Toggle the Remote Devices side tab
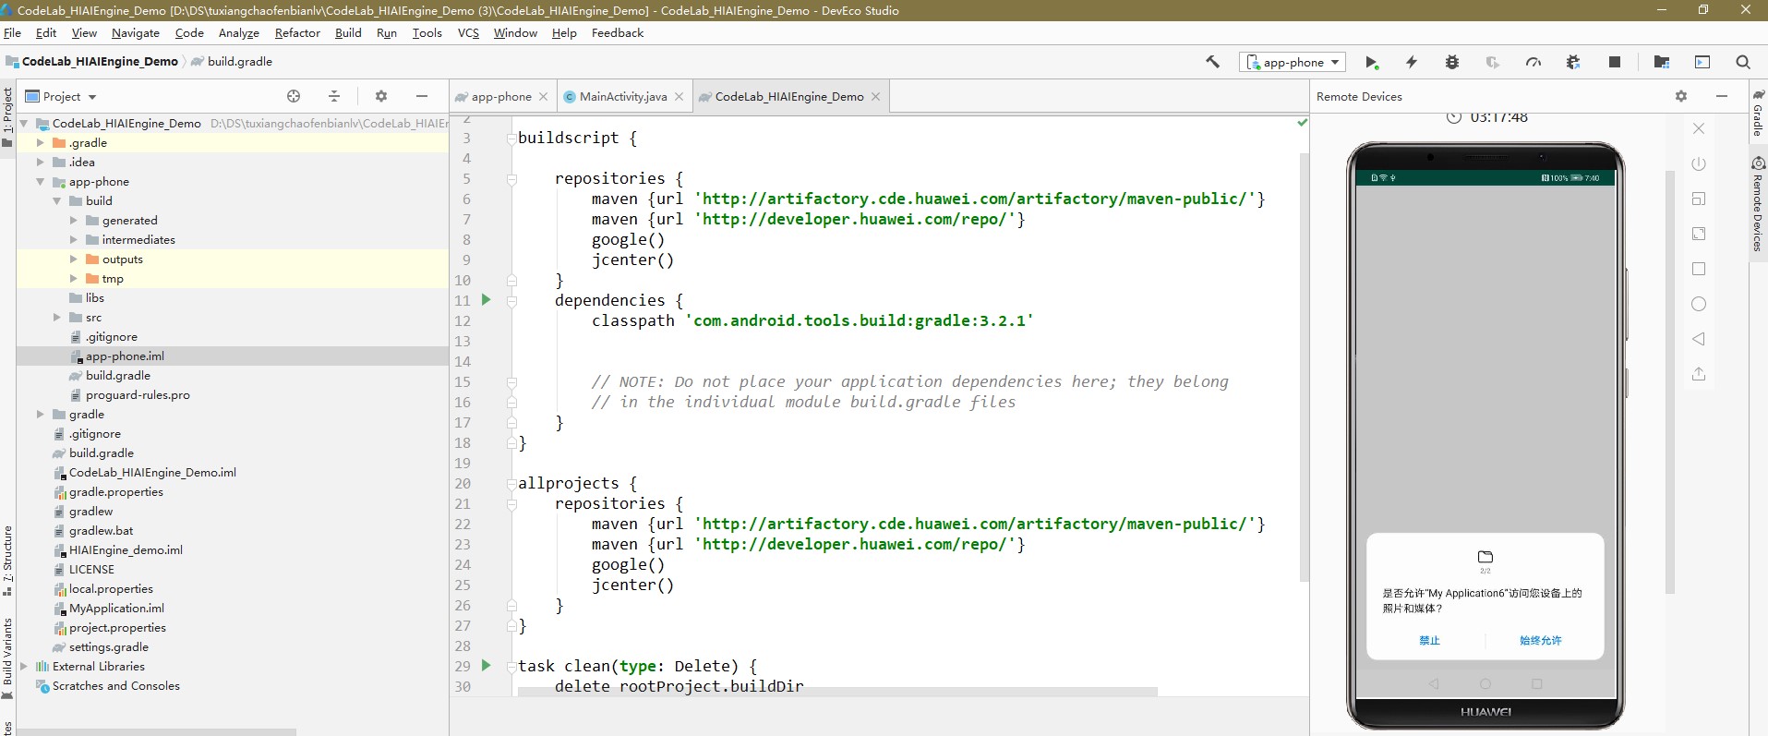The width and height of the screenshot is (1768, 736). click(x=1759, y=203)
